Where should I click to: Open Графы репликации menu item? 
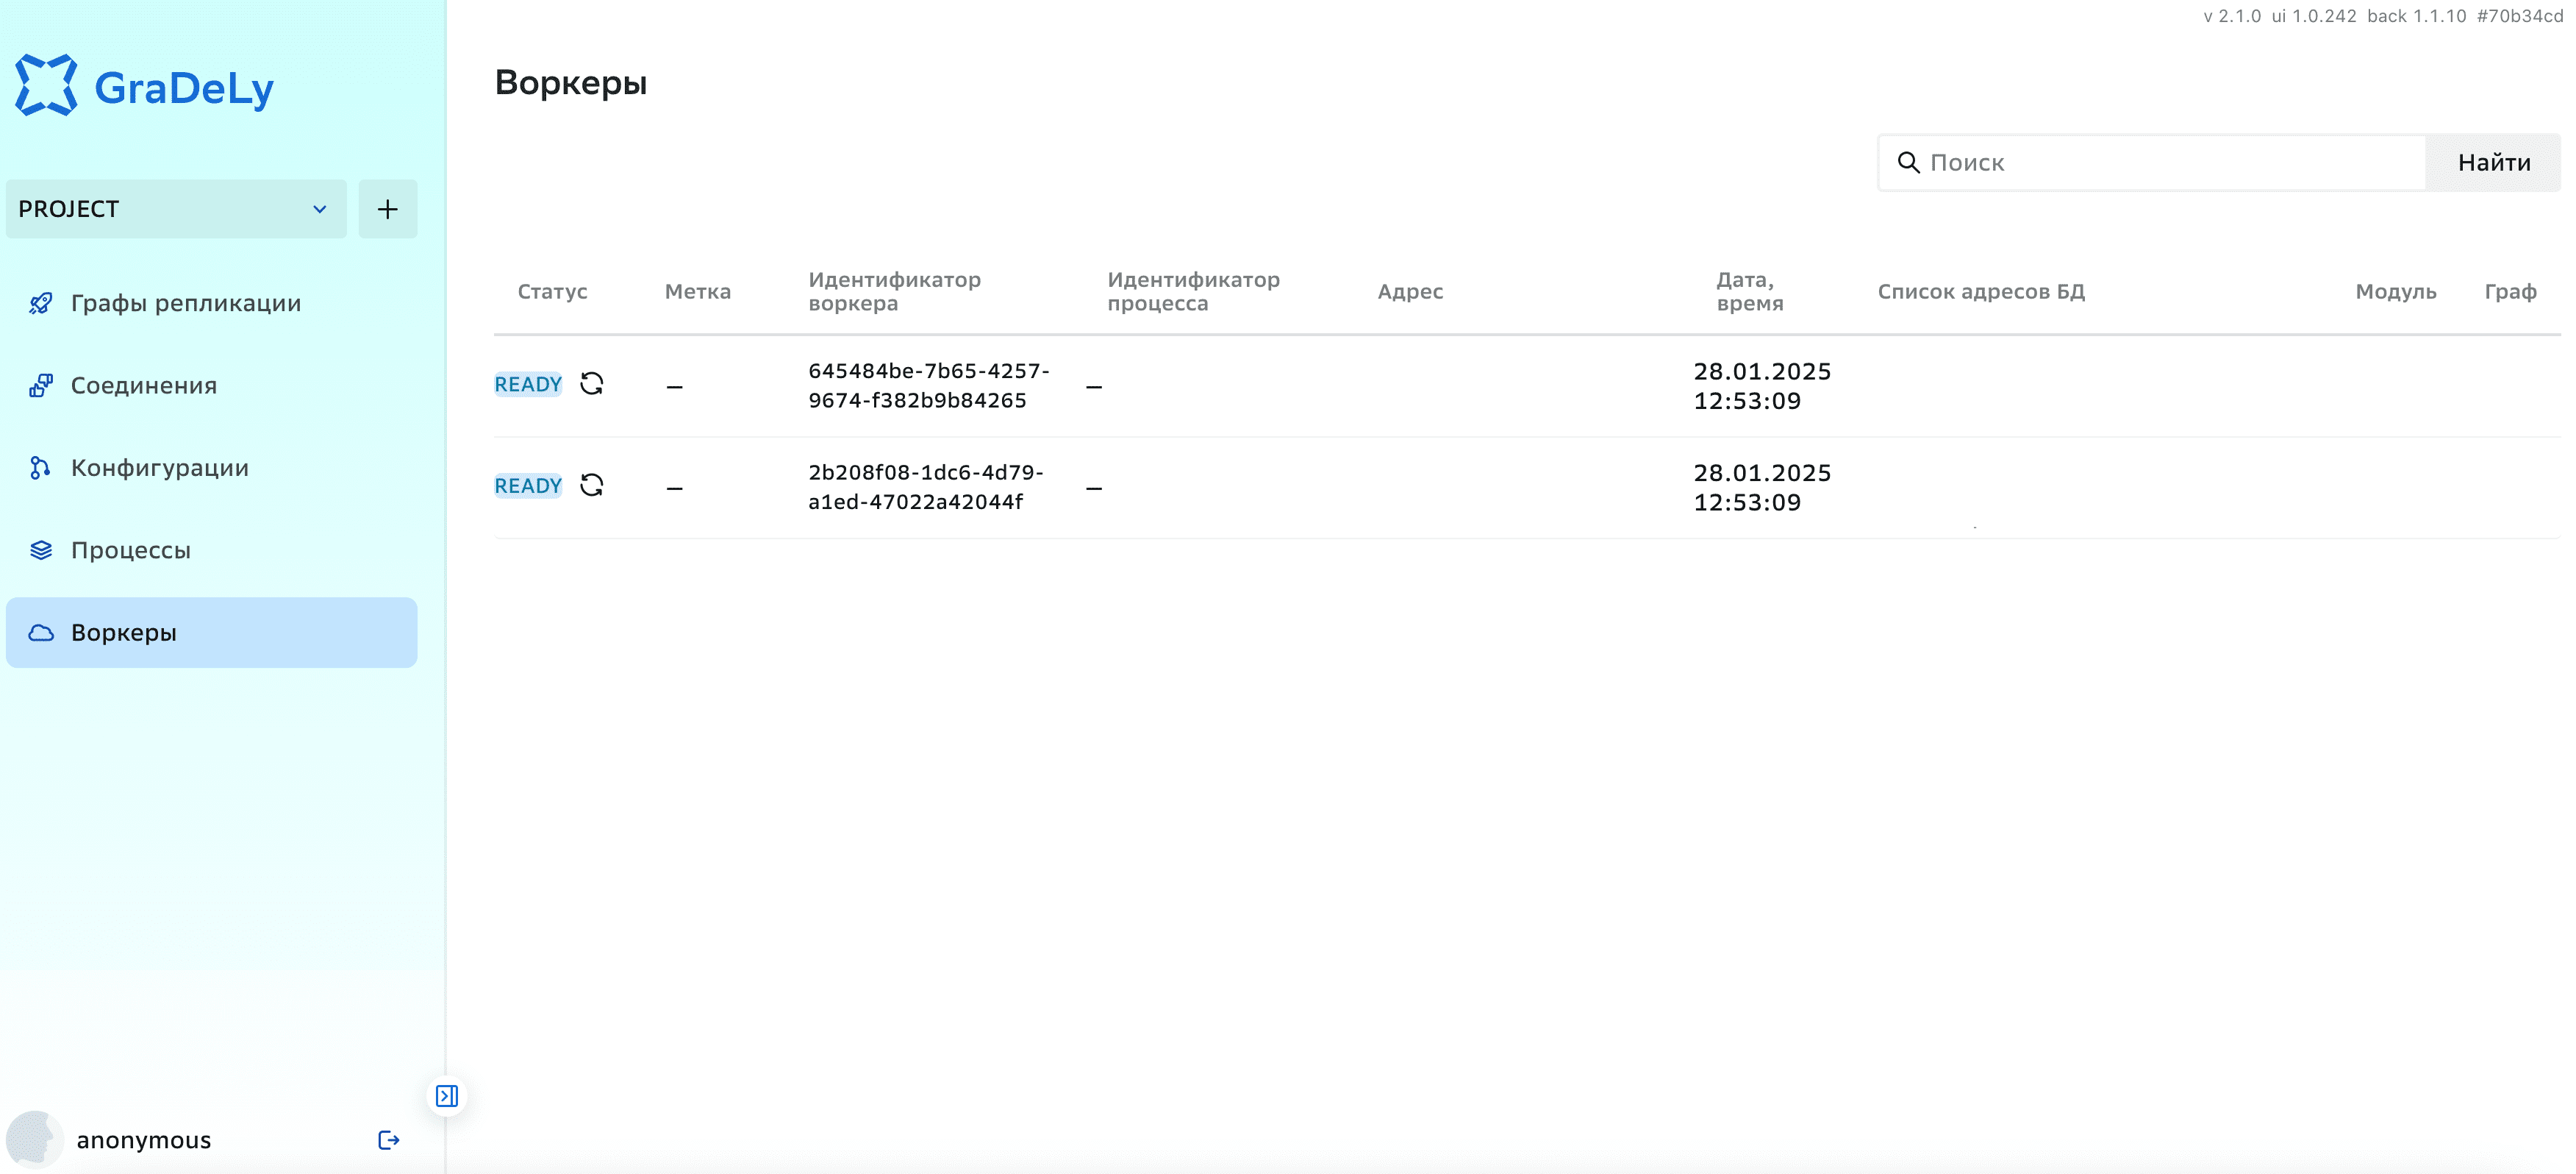(186, 303)
